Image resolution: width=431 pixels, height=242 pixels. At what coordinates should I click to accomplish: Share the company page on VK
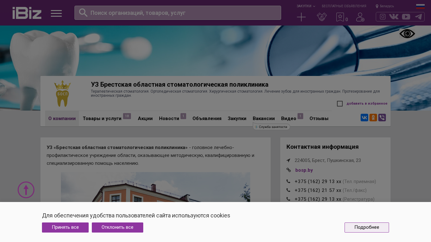click(364, 118)
